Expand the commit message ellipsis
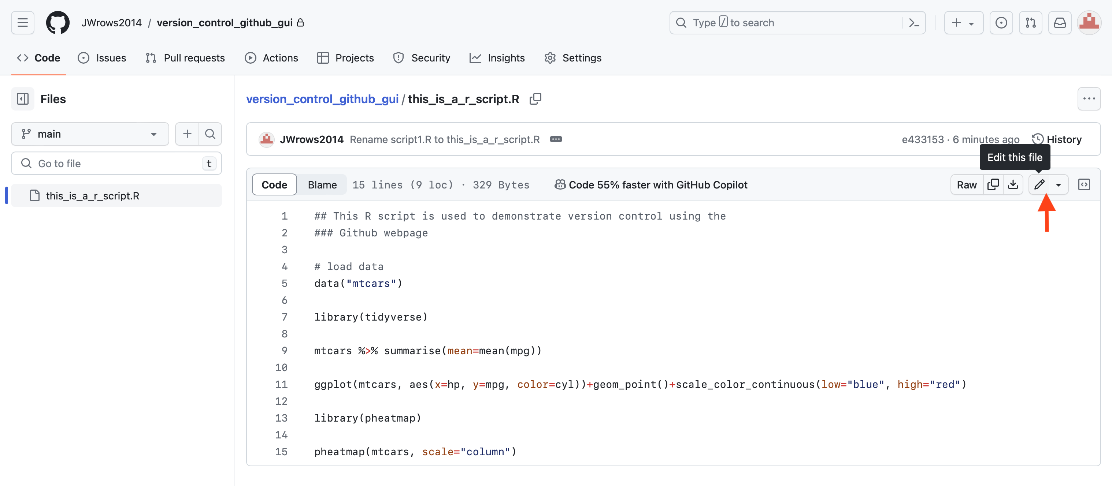 tap(556, 139)
